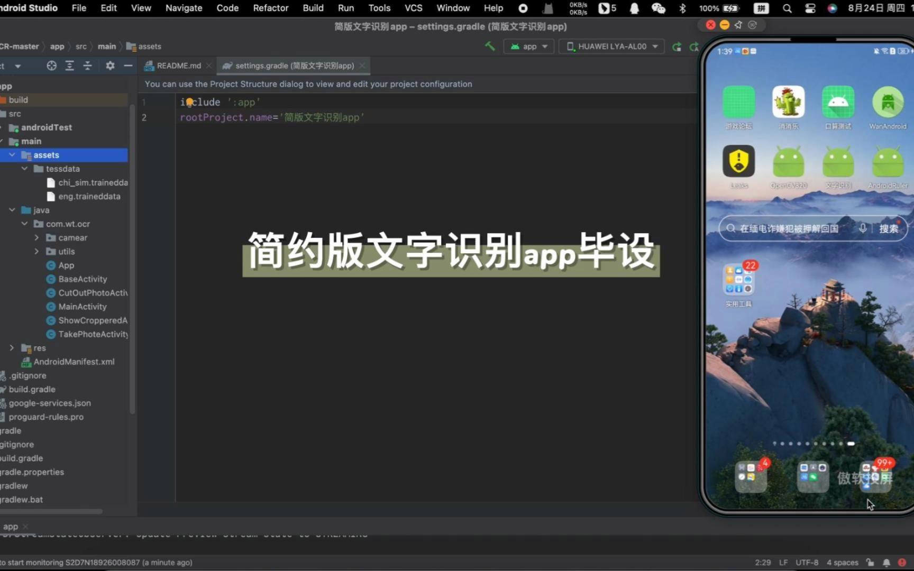This screenshot has height=571, width=914.
Task: Click the Project panel vertical scrollbar
Action: tap(132, 259)
